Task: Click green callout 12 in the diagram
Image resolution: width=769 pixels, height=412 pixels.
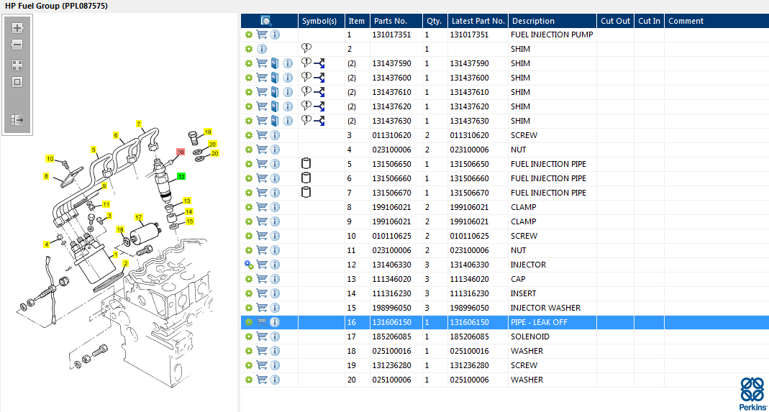Action: coord(181,176)
